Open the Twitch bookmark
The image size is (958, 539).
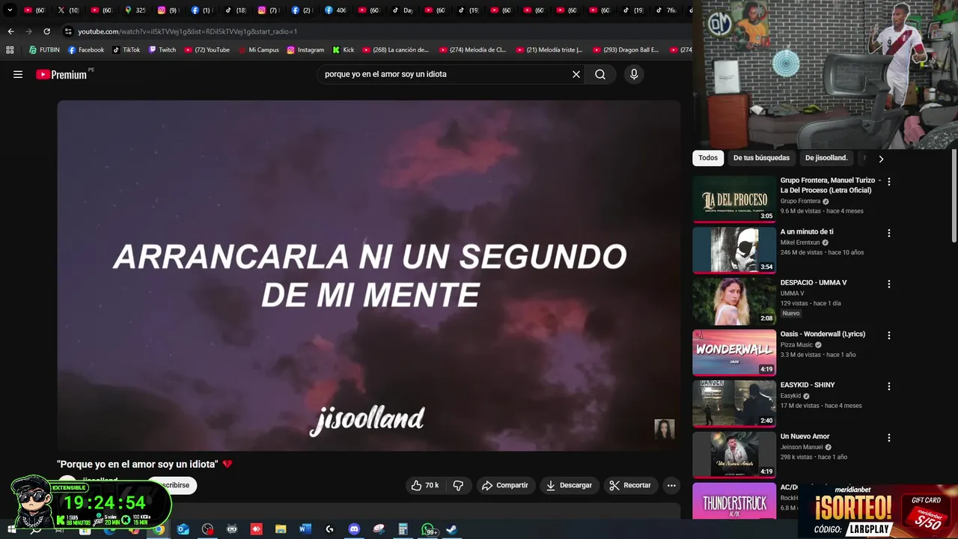click(162, 50)
